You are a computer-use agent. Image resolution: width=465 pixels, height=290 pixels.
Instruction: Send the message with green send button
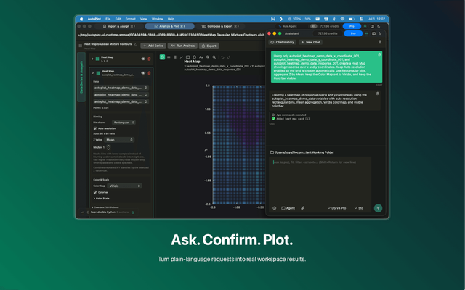point(378,208)
